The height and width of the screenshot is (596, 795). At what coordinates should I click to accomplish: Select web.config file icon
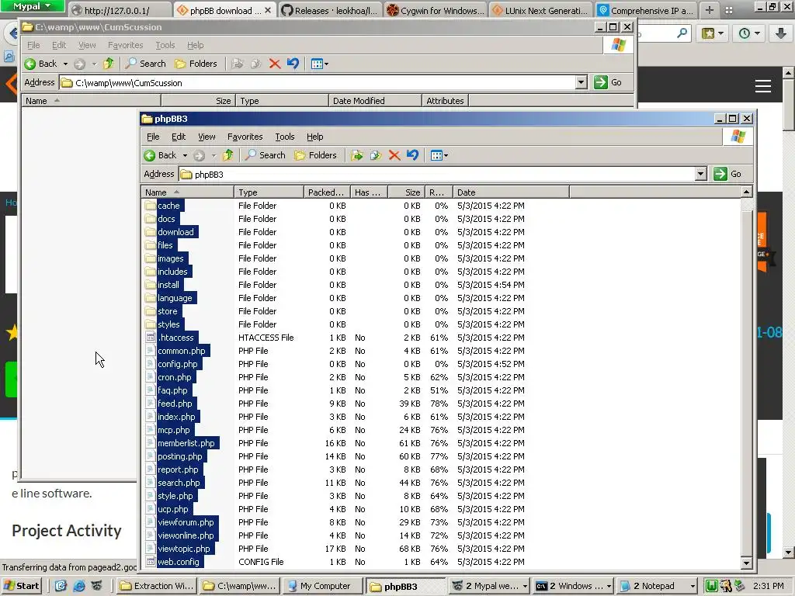click(150, 562)
